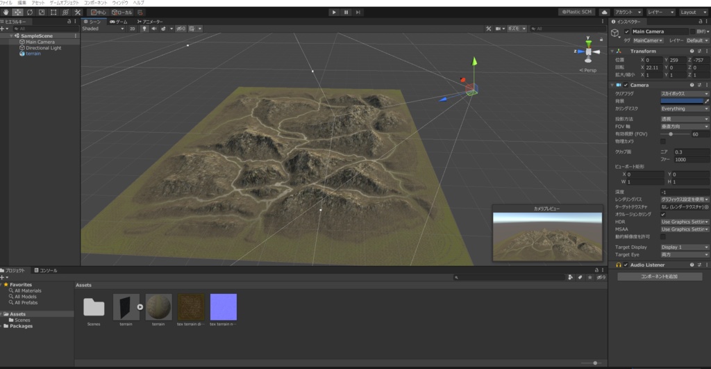The width and height of the screenshot is (711, 369).
Task: Disable the Camera component checkbox
Action: (626, 85)
